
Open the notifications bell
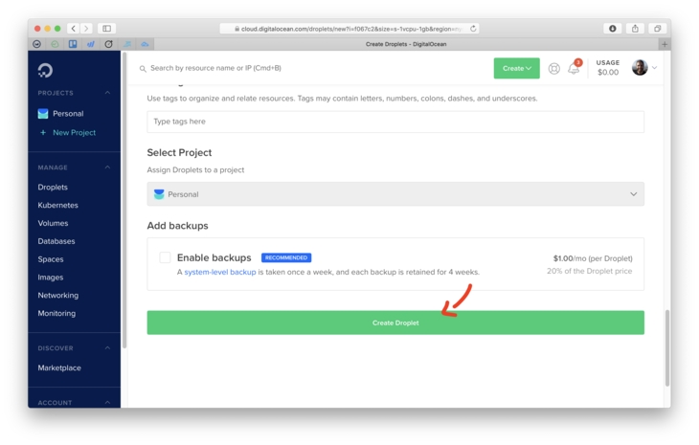pyautogui.click(x=574, y=68)
